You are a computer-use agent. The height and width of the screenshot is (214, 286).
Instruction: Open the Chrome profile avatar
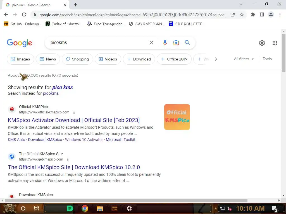click(271, 14)
